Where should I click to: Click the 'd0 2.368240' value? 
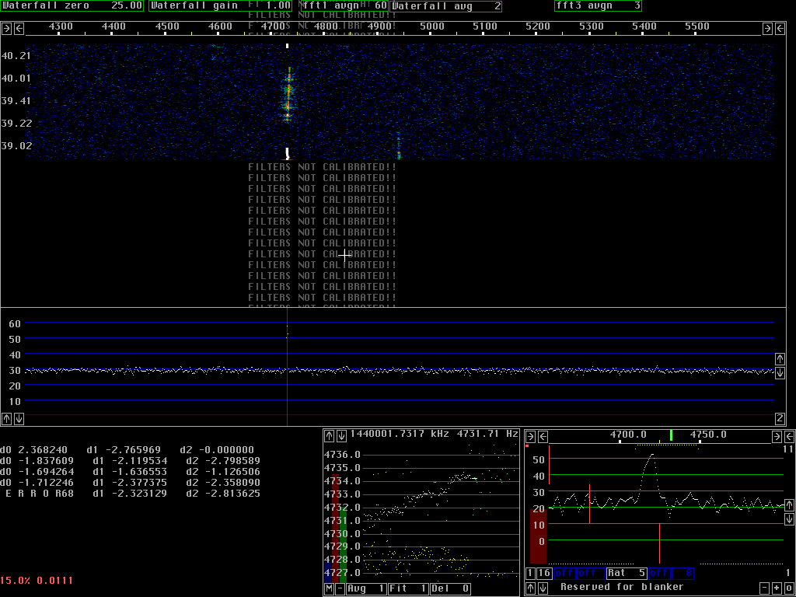tap(34, 450)
